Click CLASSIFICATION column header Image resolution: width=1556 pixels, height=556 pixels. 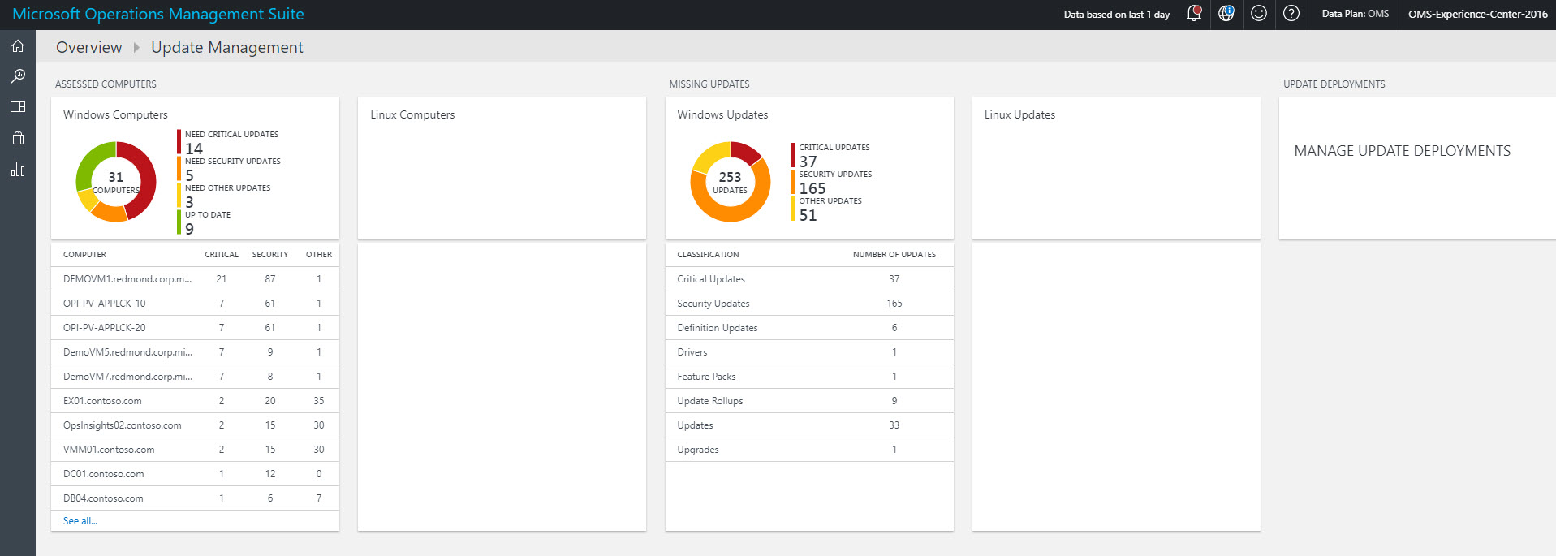pos(708,255)
